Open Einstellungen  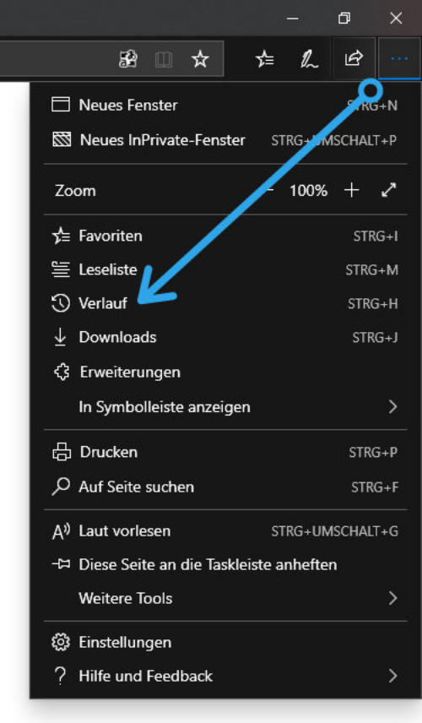pos(225,642)
